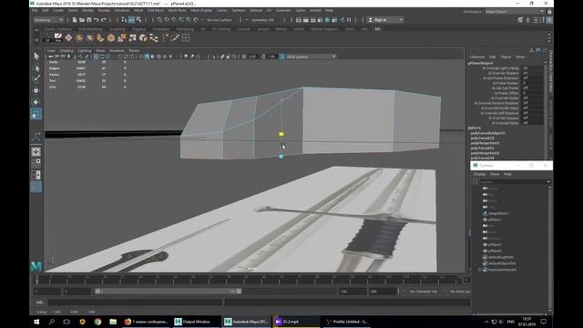Click the Ai Override Matte attribute label
This screenshot has height=328, width=583.
click(505, 123)
